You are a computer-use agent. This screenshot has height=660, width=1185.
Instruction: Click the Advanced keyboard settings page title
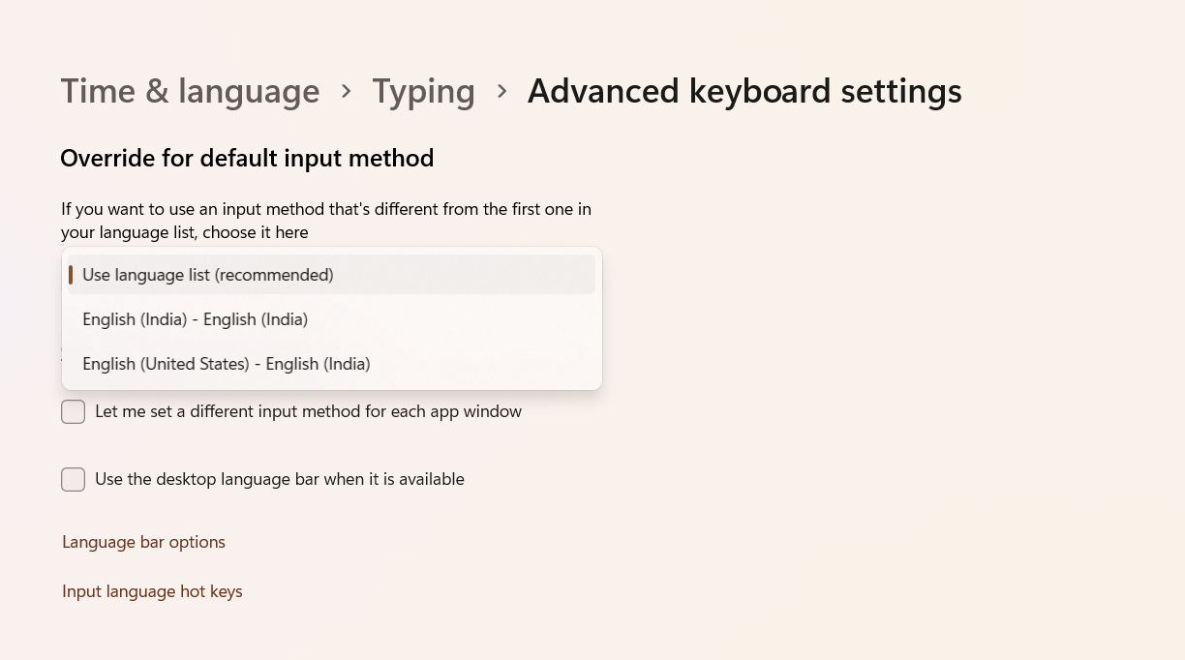(x=744, y=91)
